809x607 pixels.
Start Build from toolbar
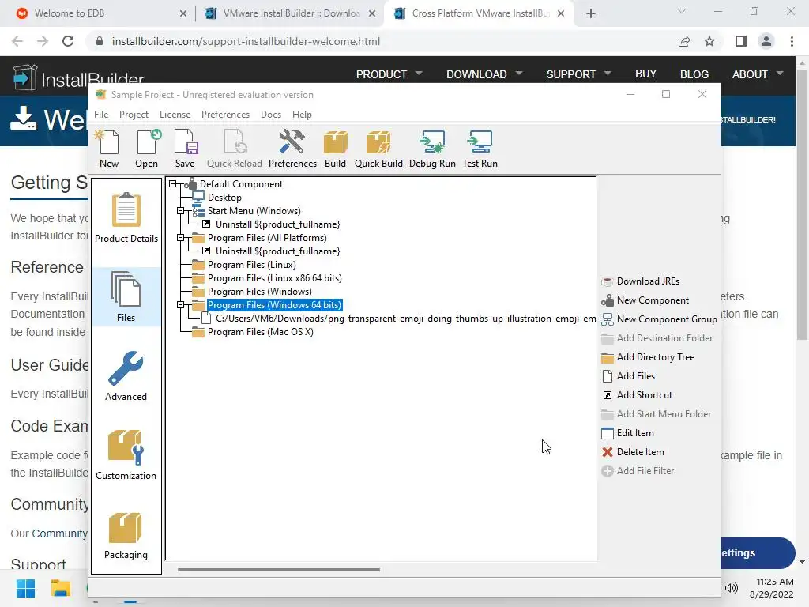[x=335, y=149]
